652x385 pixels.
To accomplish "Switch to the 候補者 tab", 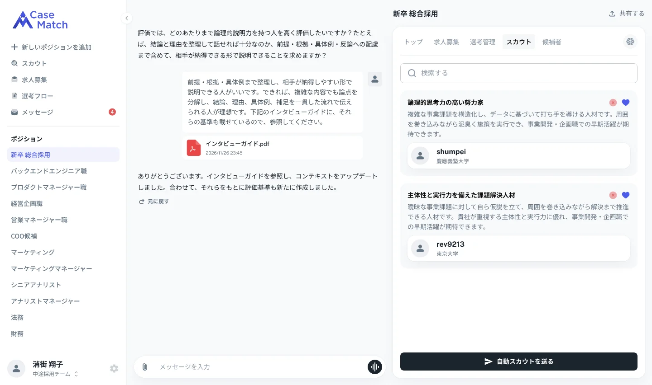I will (552, 42).
